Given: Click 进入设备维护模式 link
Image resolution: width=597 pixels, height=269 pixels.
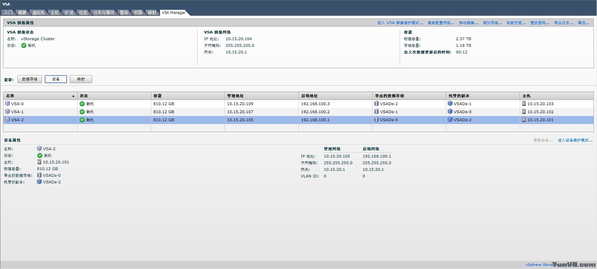Looking at the screenshot, I should point(575,140).
